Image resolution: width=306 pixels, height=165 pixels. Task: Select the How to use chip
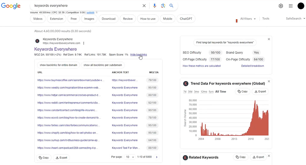click(x=148, y=19)
